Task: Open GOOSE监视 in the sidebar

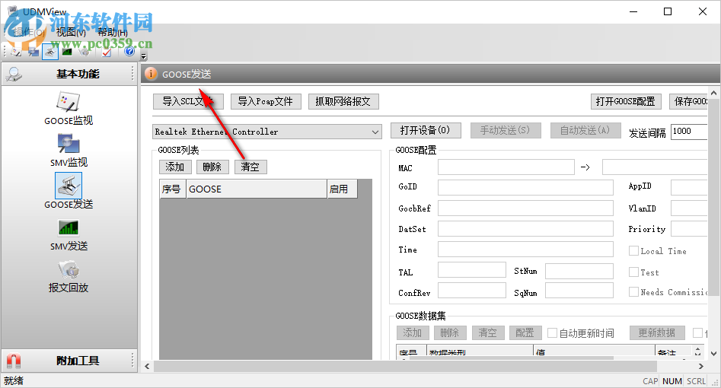Action: point(69,109)
